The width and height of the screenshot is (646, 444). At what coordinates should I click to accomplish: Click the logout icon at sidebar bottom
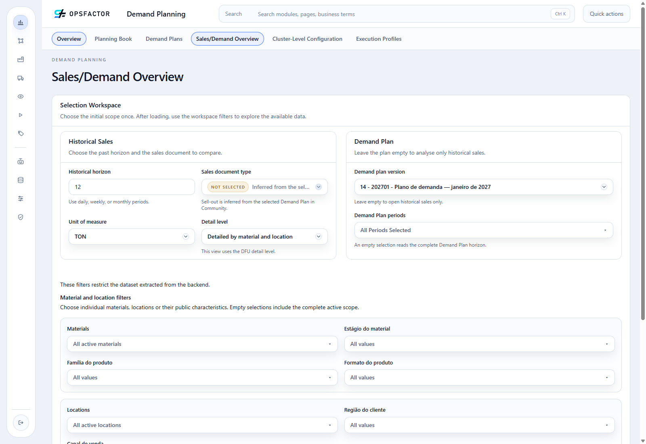[x=21, y=423]
